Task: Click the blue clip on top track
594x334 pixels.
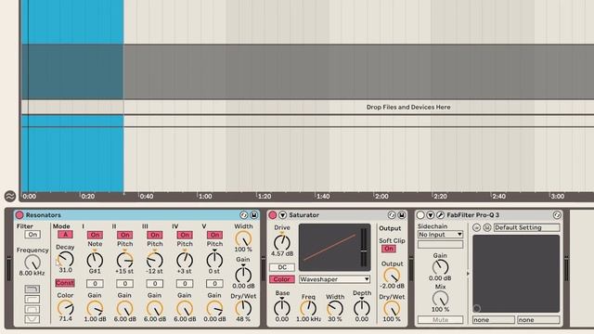Action: click(72, 22)
